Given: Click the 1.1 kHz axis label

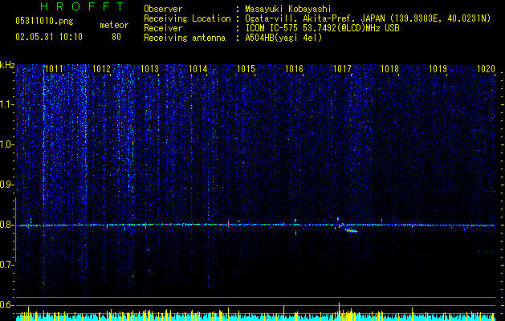Looking at the screenshot, I should 7,104.
